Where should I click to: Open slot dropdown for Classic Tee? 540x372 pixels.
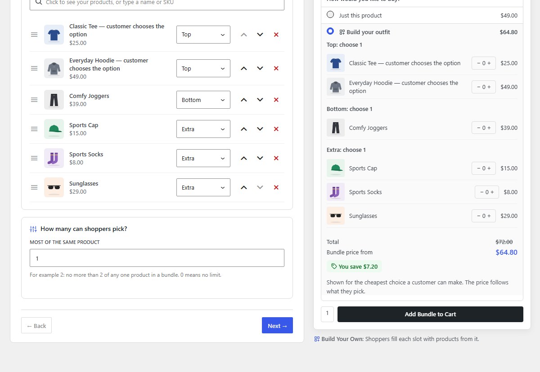tap(203, 35)
